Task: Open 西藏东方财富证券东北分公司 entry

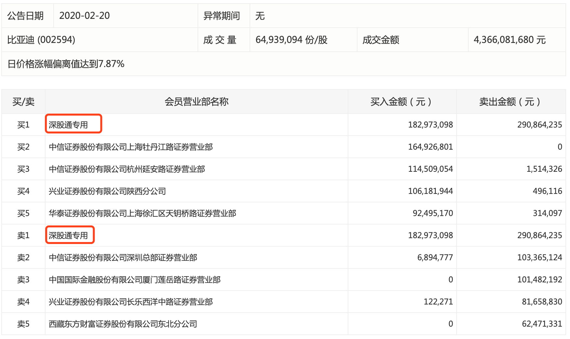Action: [x=123, y=324]
